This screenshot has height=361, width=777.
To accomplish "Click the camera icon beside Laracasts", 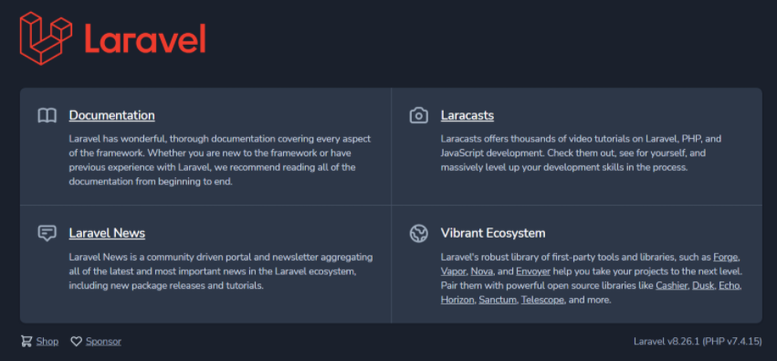I will pos(419,115).
